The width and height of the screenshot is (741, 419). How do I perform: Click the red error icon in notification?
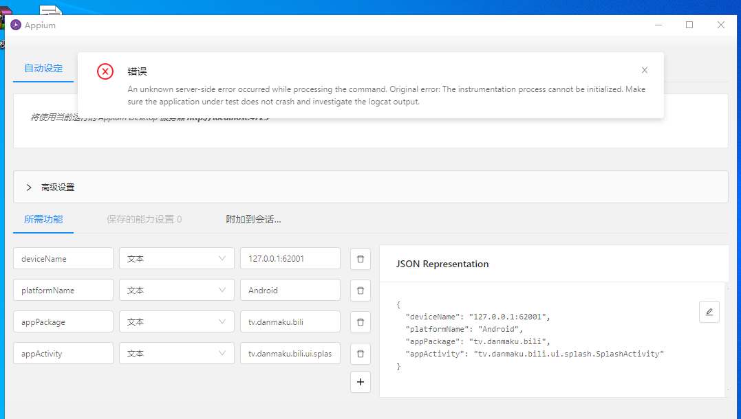(x=105, y=71)
